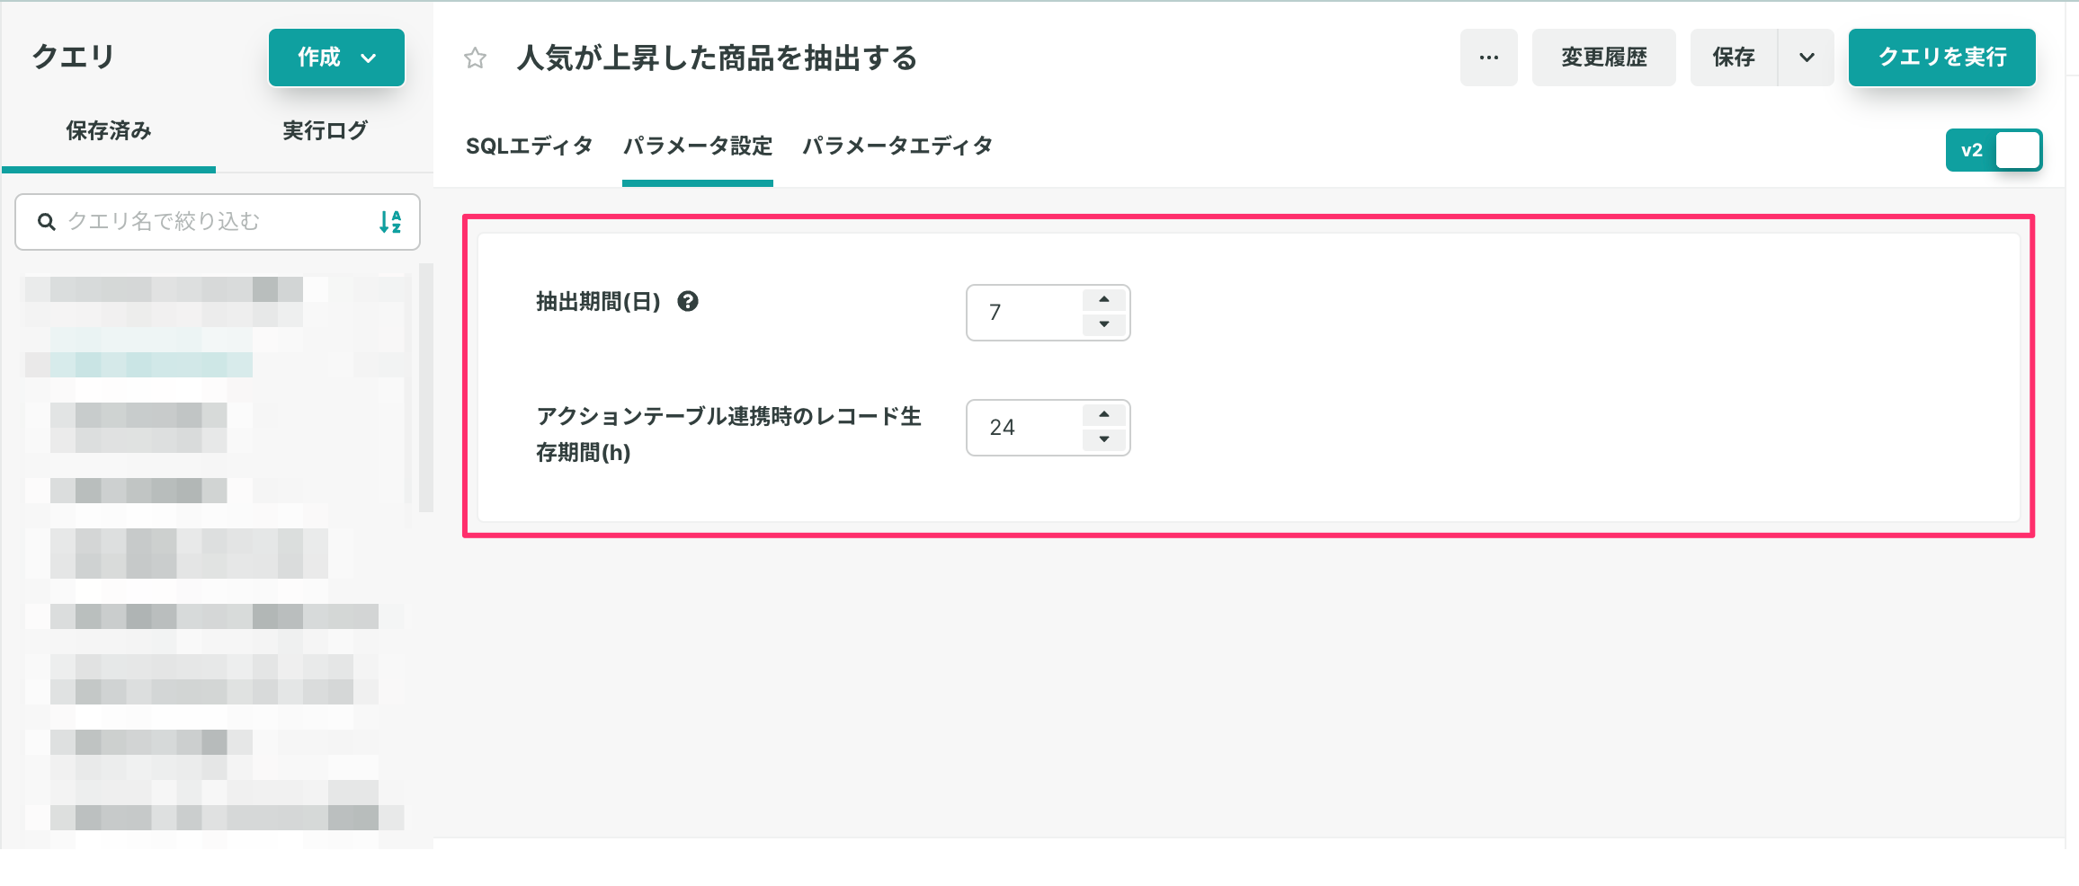
Task: Click the 保存 save button
Action: click(1734, 58)
